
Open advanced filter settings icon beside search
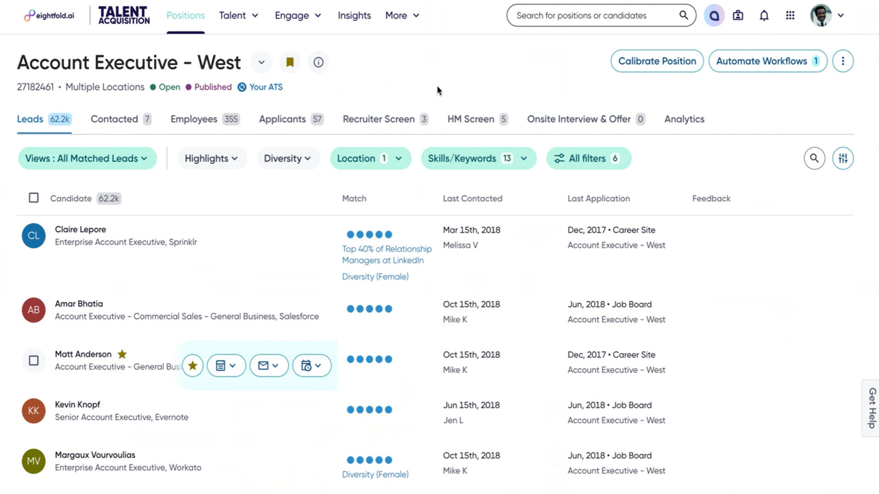click(842, 158)
